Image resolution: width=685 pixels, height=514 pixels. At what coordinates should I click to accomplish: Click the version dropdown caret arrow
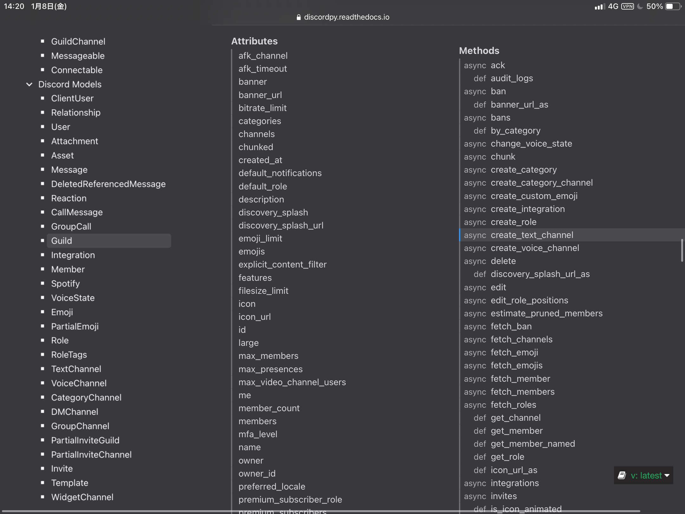[667, 475]
